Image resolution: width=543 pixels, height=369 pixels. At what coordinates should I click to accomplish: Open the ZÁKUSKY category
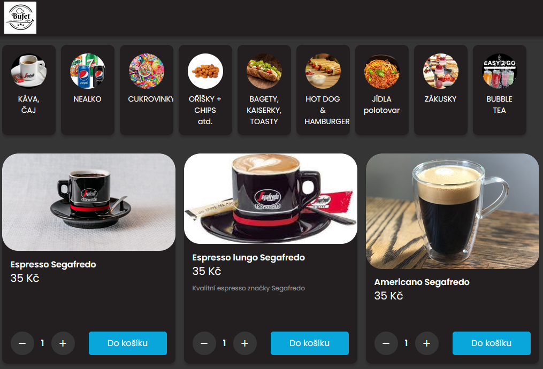(x=441, y=90)
